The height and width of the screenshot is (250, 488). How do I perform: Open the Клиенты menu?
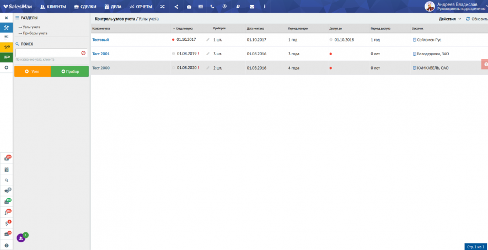(x=53, y=7)
